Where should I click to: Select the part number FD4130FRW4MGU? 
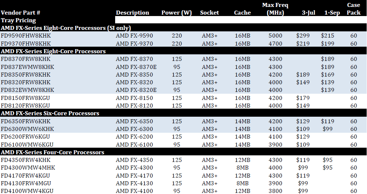click(26, 183)
